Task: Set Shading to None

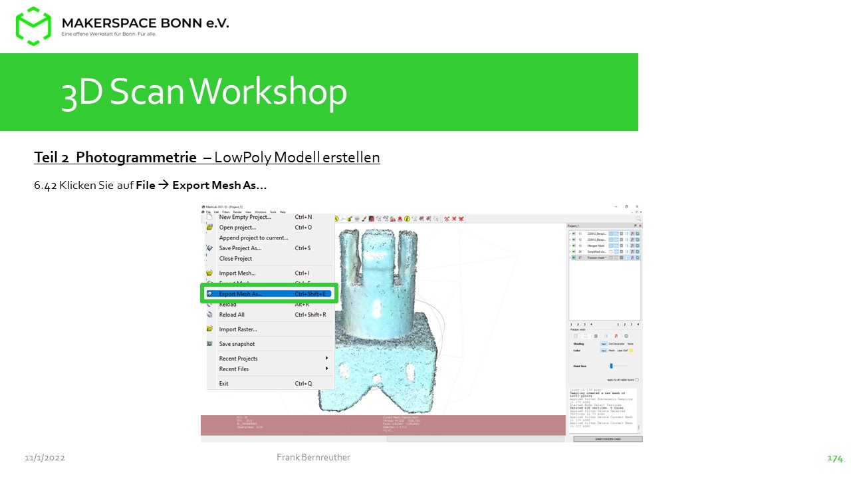Action: tap(630, 344)
